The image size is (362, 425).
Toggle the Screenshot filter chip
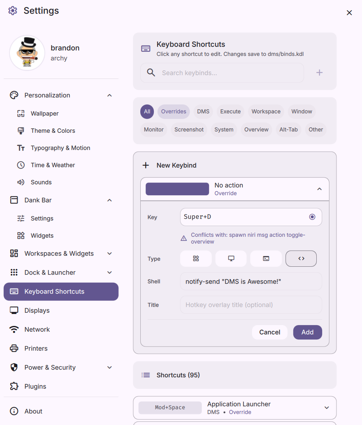(189, 129)
